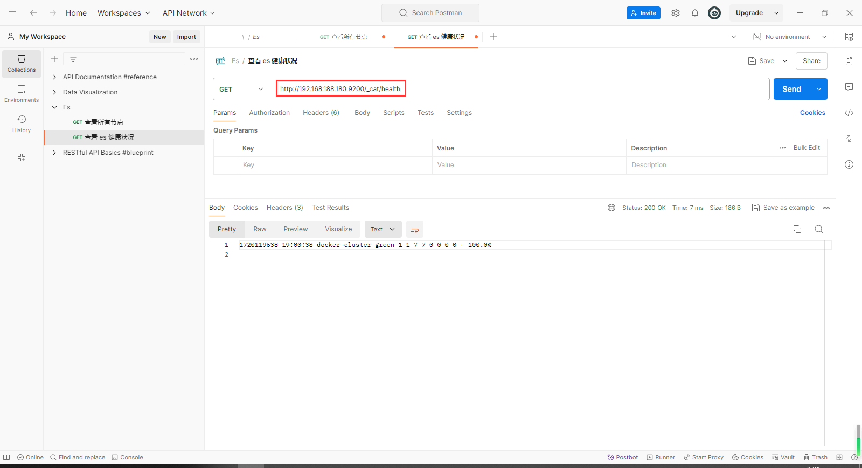Expand Data Visualization collection
This screenshot has width=862, height=468.
[x=54, y=92]
